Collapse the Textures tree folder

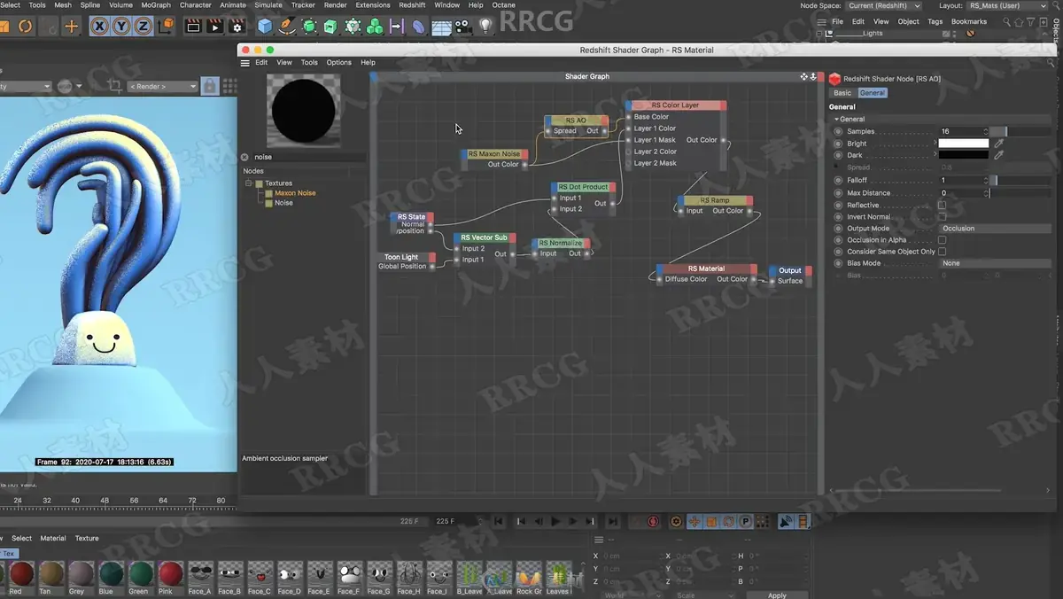coord(249,183)
